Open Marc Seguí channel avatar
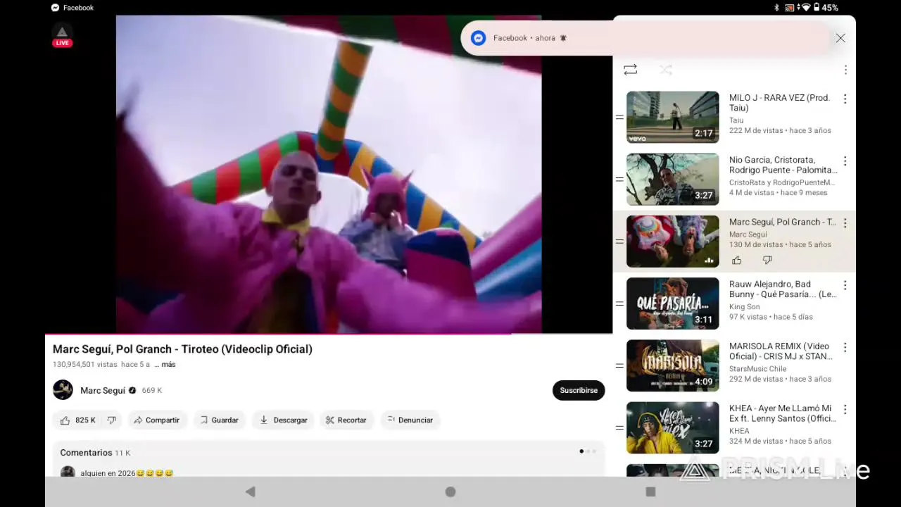 pyautogui.click(x=63, y=390)
